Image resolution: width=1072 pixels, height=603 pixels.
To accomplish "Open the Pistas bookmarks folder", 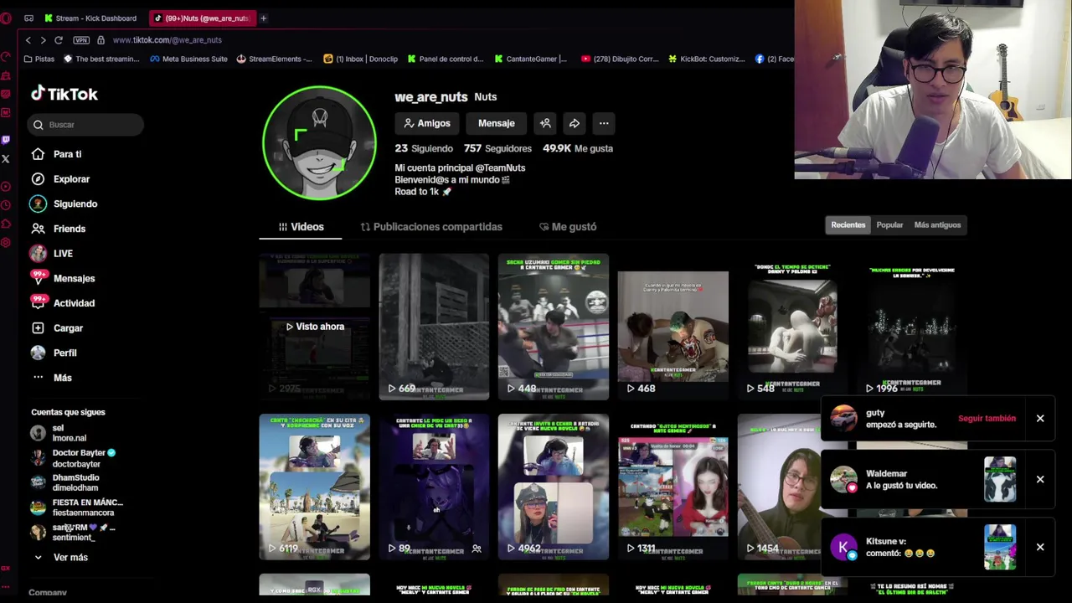I will click(x=39, y=59).
